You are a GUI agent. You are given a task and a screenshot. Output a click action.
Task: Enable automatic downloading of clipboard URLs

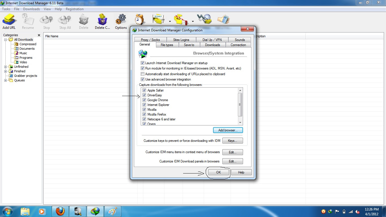(x=143, y=74)
